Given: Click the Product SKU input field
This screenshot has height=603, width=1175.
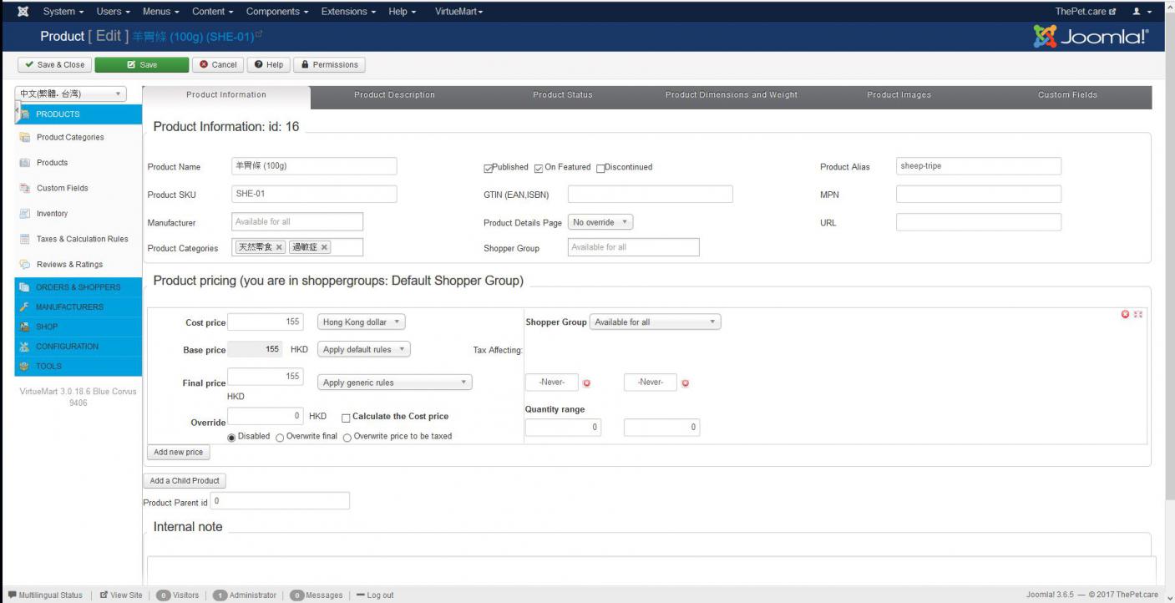Looking at the screenshot, I should (314, 195).
